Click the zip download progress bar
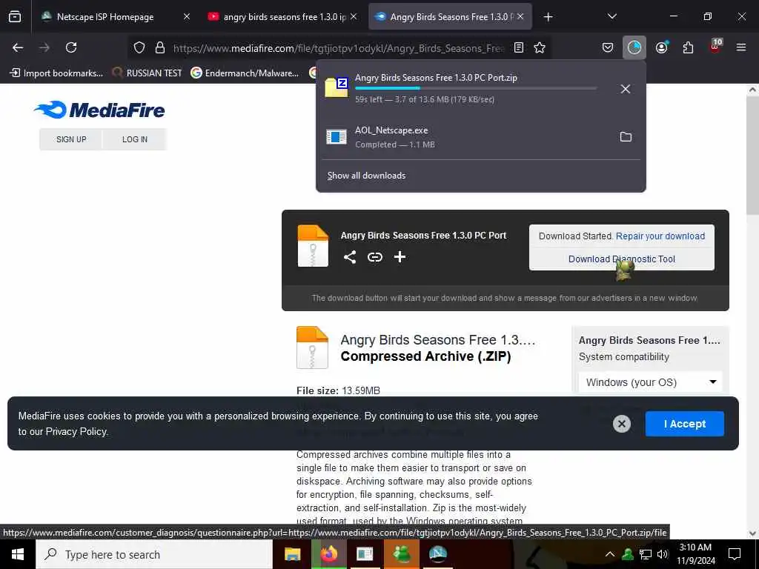Screen dimensions: 759x569 476,88
